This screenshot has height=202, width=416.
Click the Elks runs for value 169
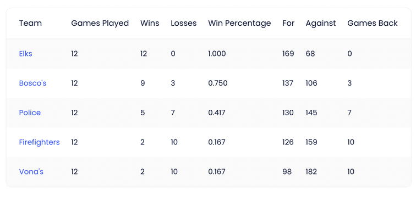point(288,54)
